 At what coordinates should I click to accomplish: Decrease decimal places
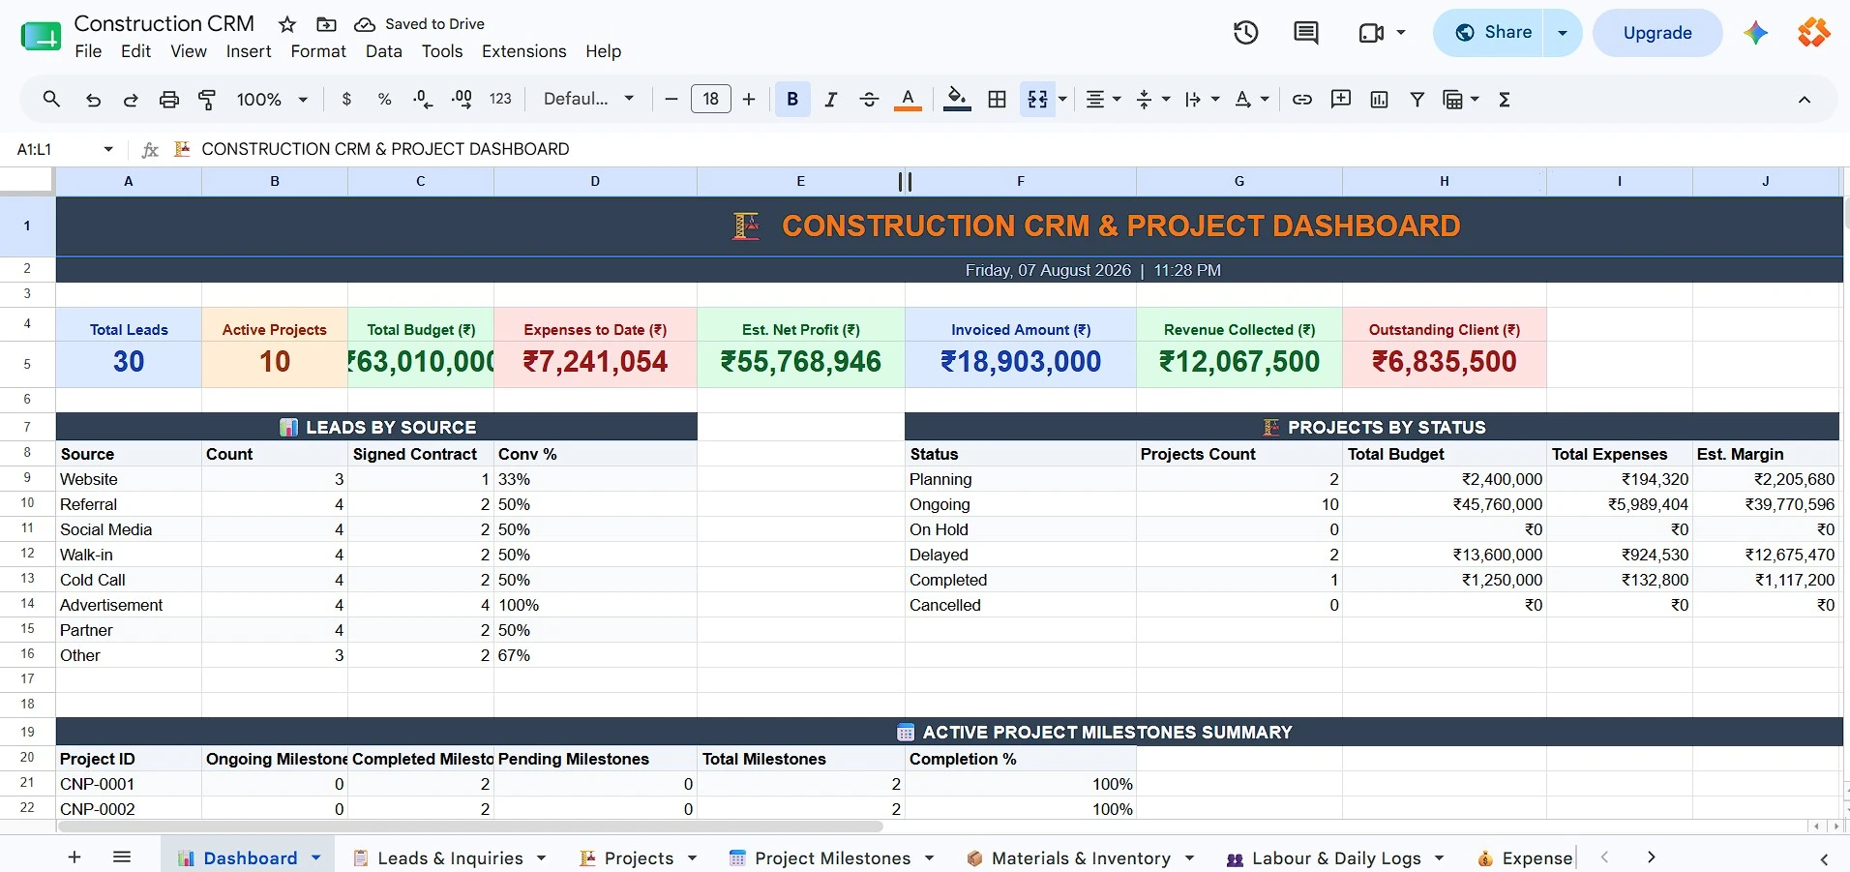point(423,99)
